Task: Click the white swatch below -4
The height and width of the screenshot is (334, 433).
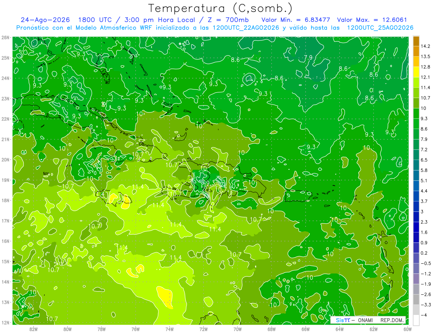Action: pyautogui.click(x=416, y=320)
